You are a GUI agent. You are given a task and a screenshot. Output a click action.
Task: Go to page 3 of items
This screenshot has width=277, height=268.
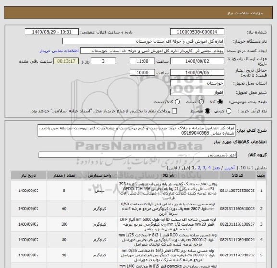click(204, 168)
